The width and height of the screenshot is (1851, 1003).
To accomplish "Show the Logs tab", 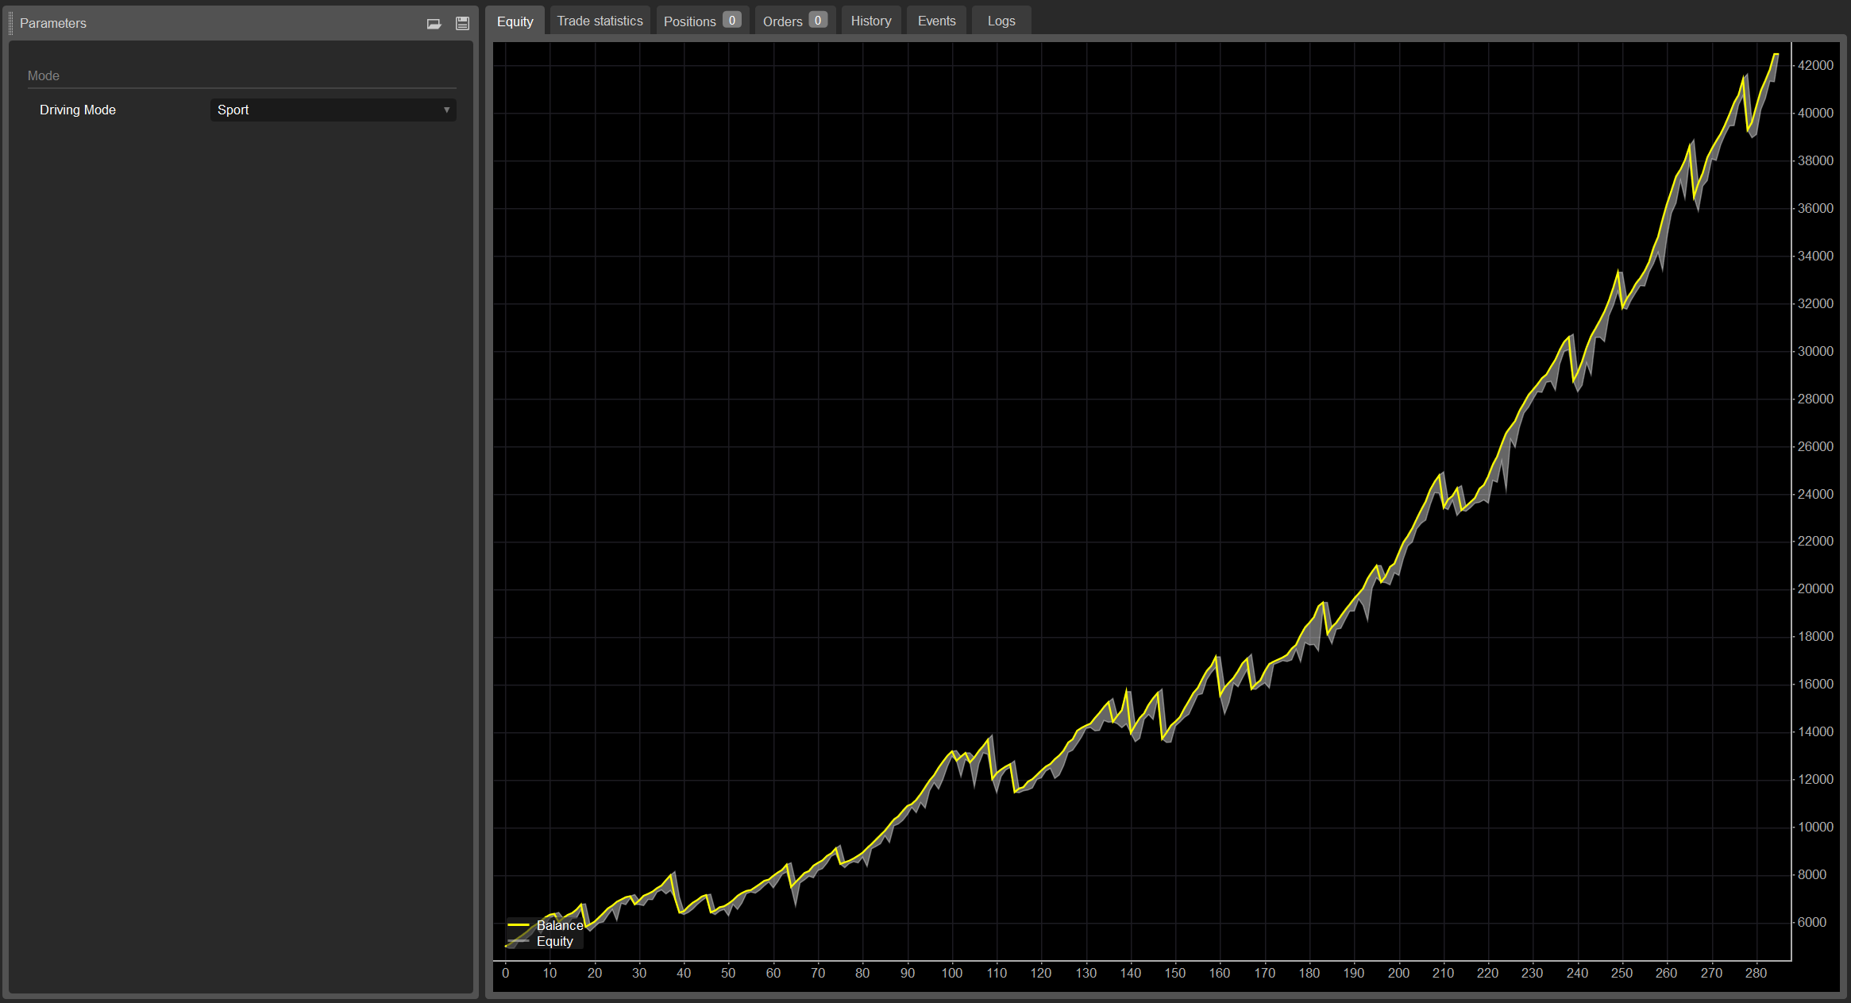I will click(x=1001, y=21).
